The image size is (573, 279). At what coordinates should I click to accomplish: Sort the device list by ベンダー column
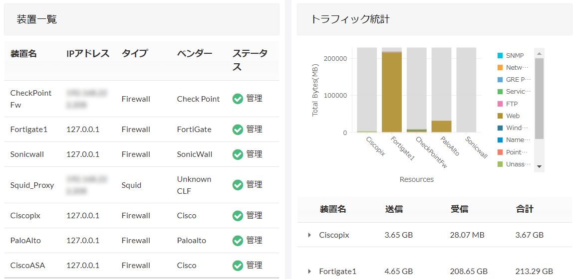pos(195,54)
